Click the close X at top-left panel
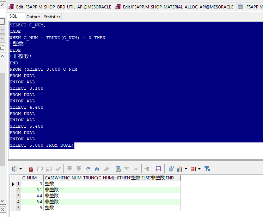Viewport: 263px width, 217px height. (2, 5)
